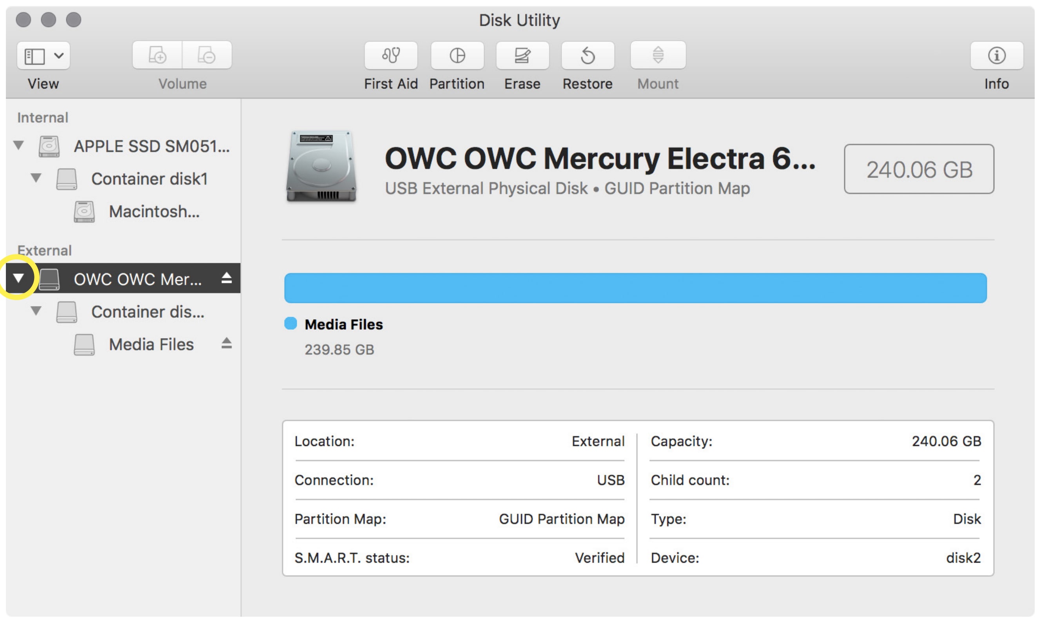Click the remove Volume icon
The image size is (1041, 623).
(x=207, y=55)
